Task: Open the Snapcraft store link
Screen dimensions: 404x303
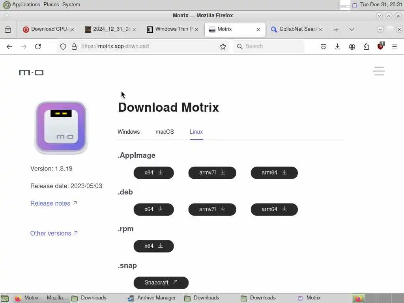Action: [x=161, y=282]
